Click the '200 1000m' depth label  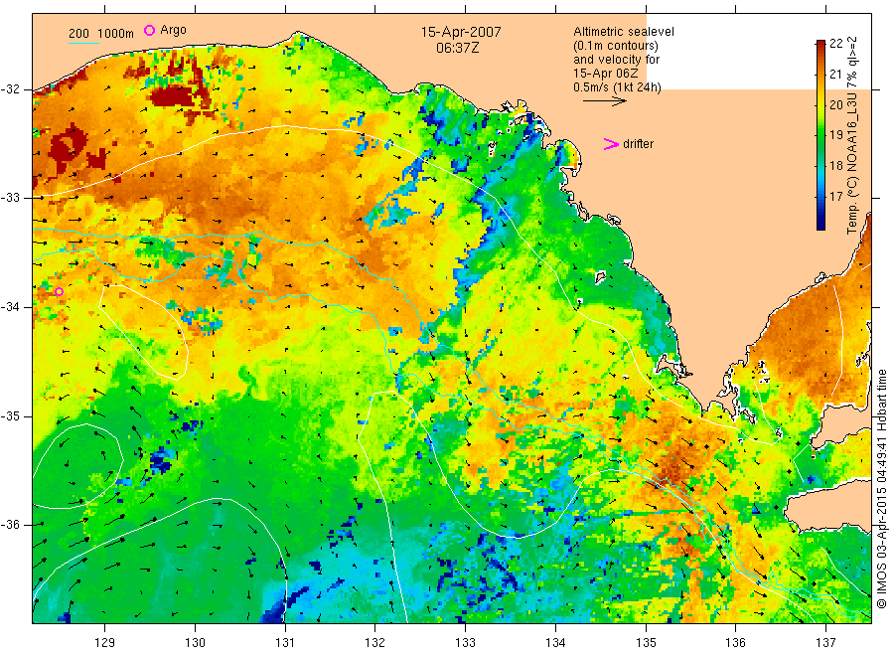[x=101, y=34]
